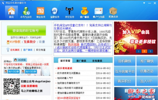Click 互升信誉平台 tile button
Viewport: 158px width, 100px height.
pyautogui.click(x=125, y=71)
